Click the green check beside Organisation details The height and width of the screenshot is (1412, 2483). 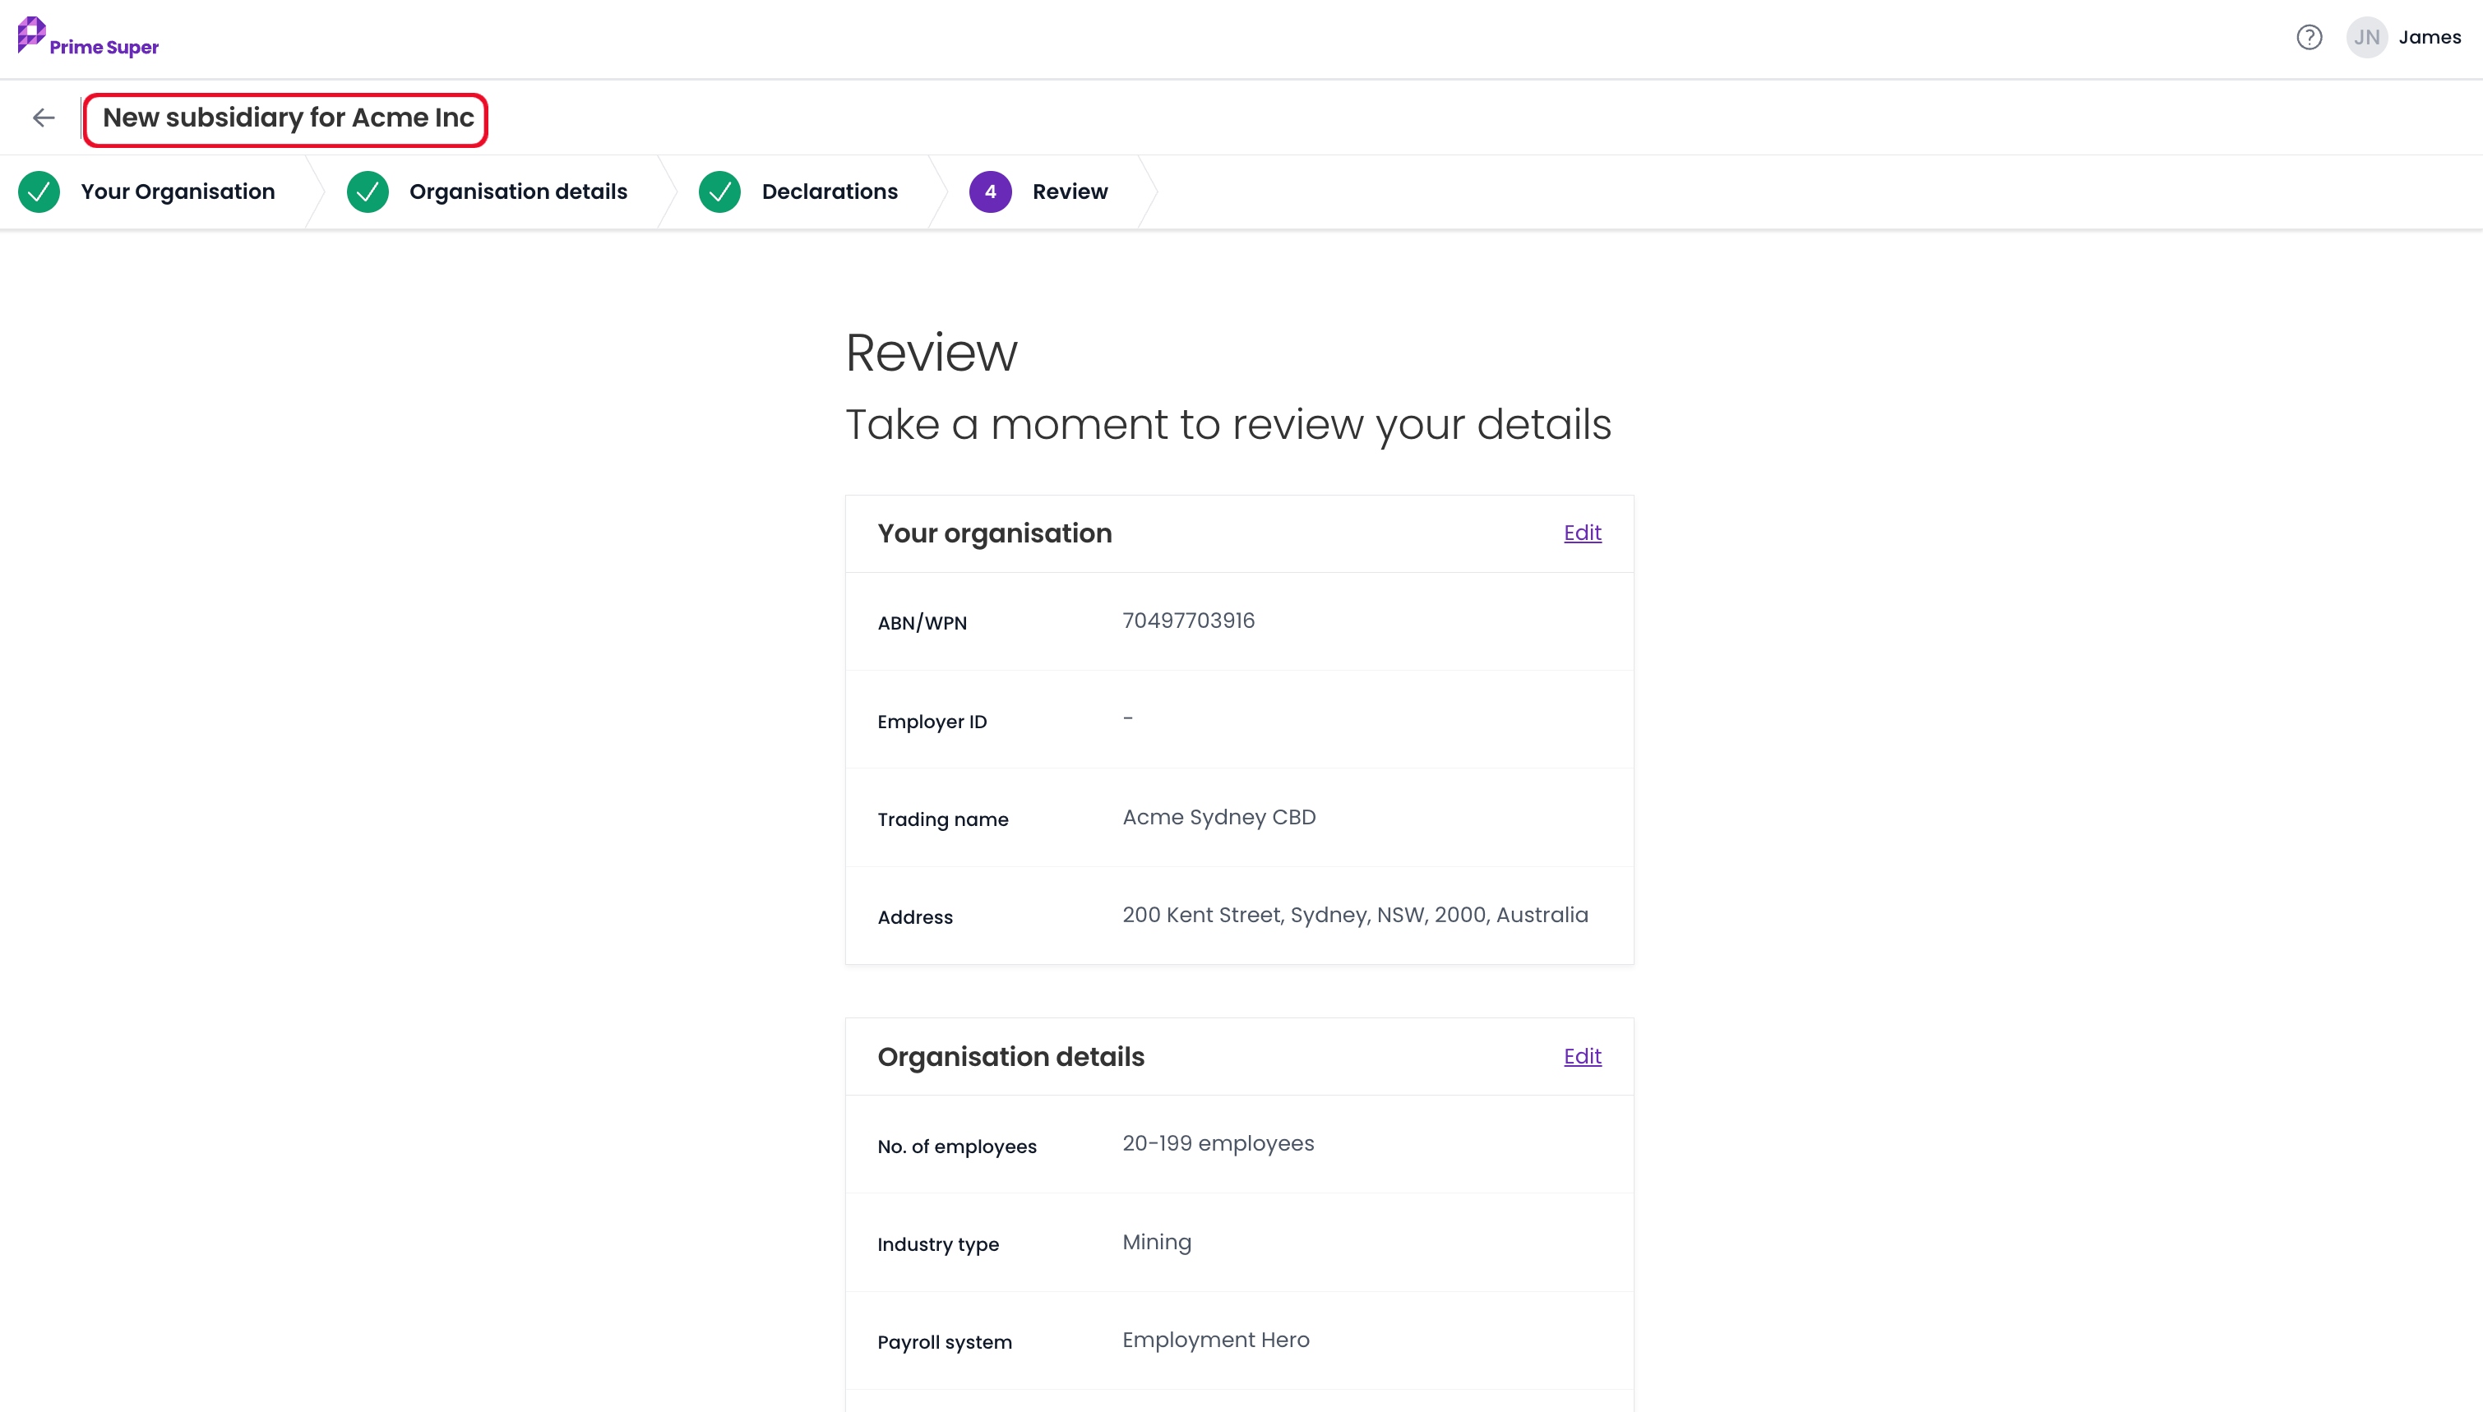(368, 192)
